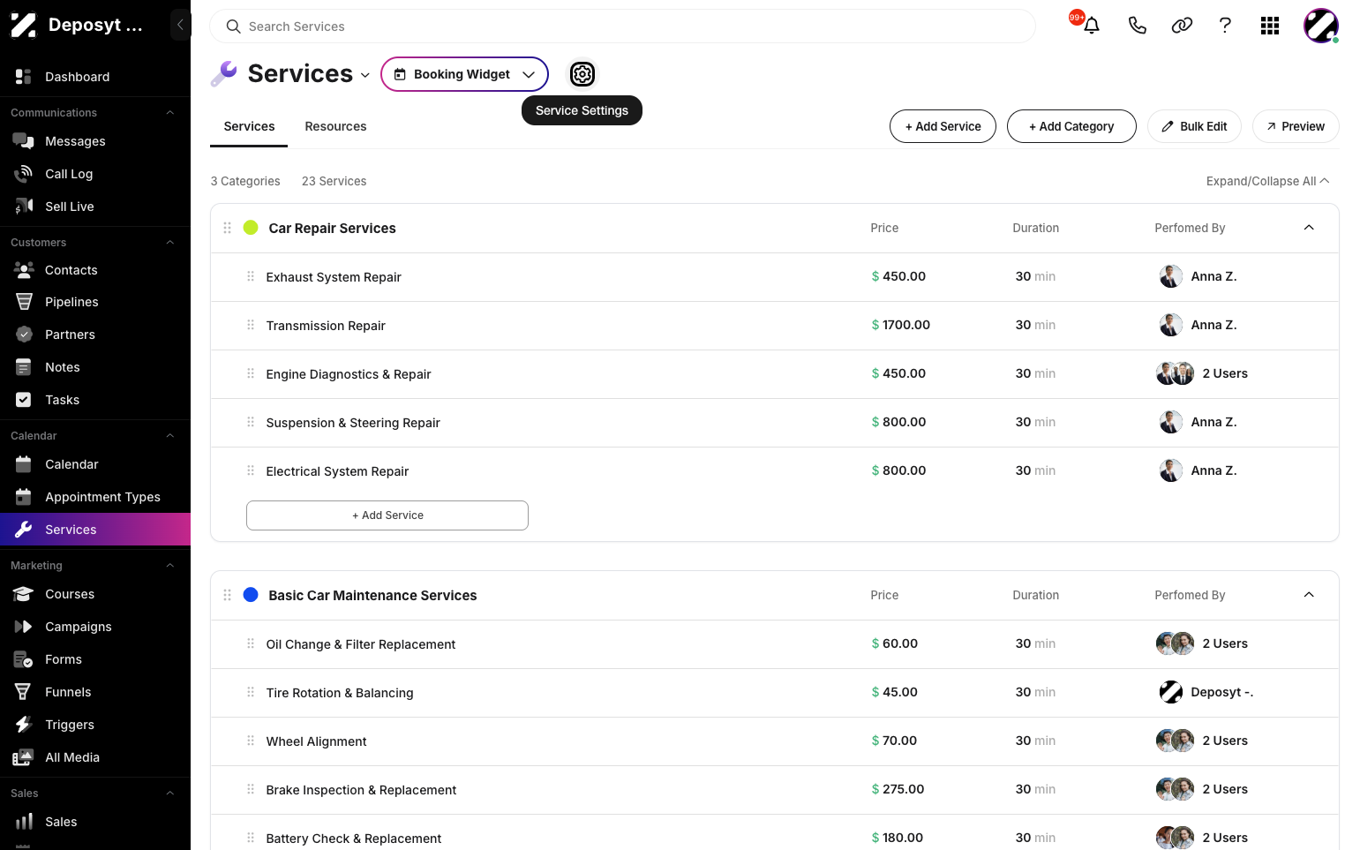Image resolution: width=1360 pixels, height=850 pixels.
Task: Click the Search Services field
Action: (x=622, y=26)
